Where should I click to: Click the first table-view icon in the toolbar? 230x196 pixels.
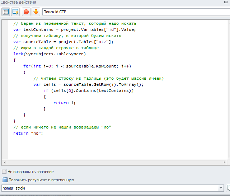6,12
